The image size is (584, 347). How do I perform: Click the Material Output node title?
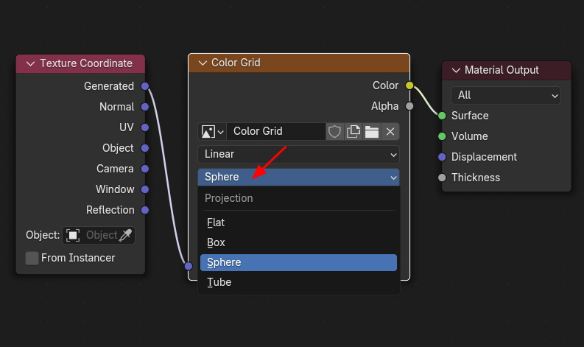click(x=502, y=70)
